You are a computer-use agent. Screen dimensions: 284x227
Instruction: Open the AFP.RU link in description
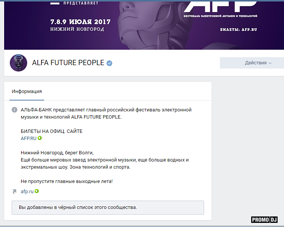(x=29, y=139)
